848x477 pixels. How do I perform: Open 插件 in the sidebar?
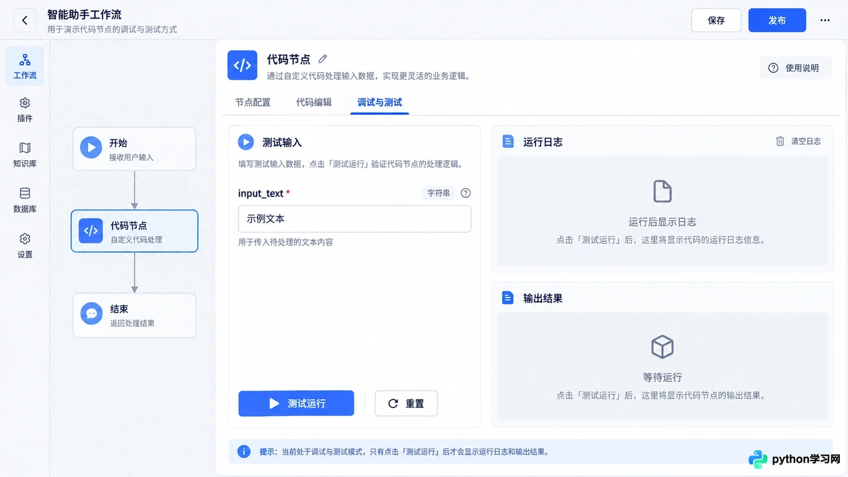click(x=25, y=110)
